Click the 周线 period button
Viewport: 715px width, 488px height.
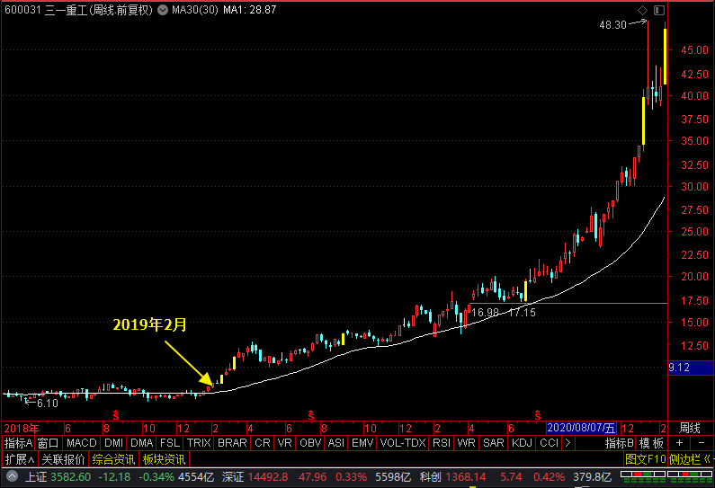(x=690, y=429)
